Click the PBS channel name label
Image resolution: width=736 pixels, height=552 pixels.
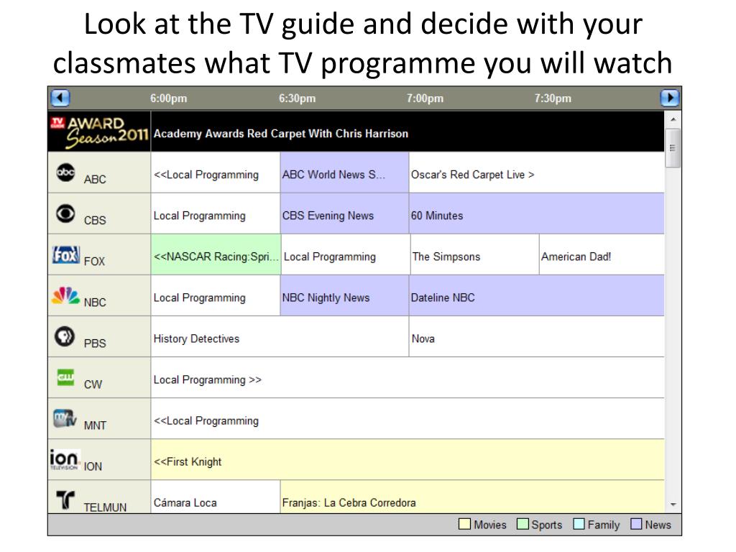click(x=95, y=343)
